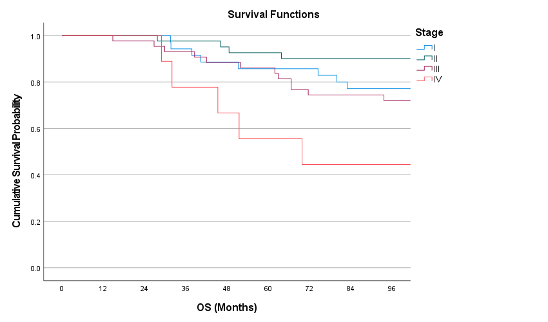Screen dimensions: 548x322
Task: Select the 36 months x-axis tick label
Action: pos(186,289)
